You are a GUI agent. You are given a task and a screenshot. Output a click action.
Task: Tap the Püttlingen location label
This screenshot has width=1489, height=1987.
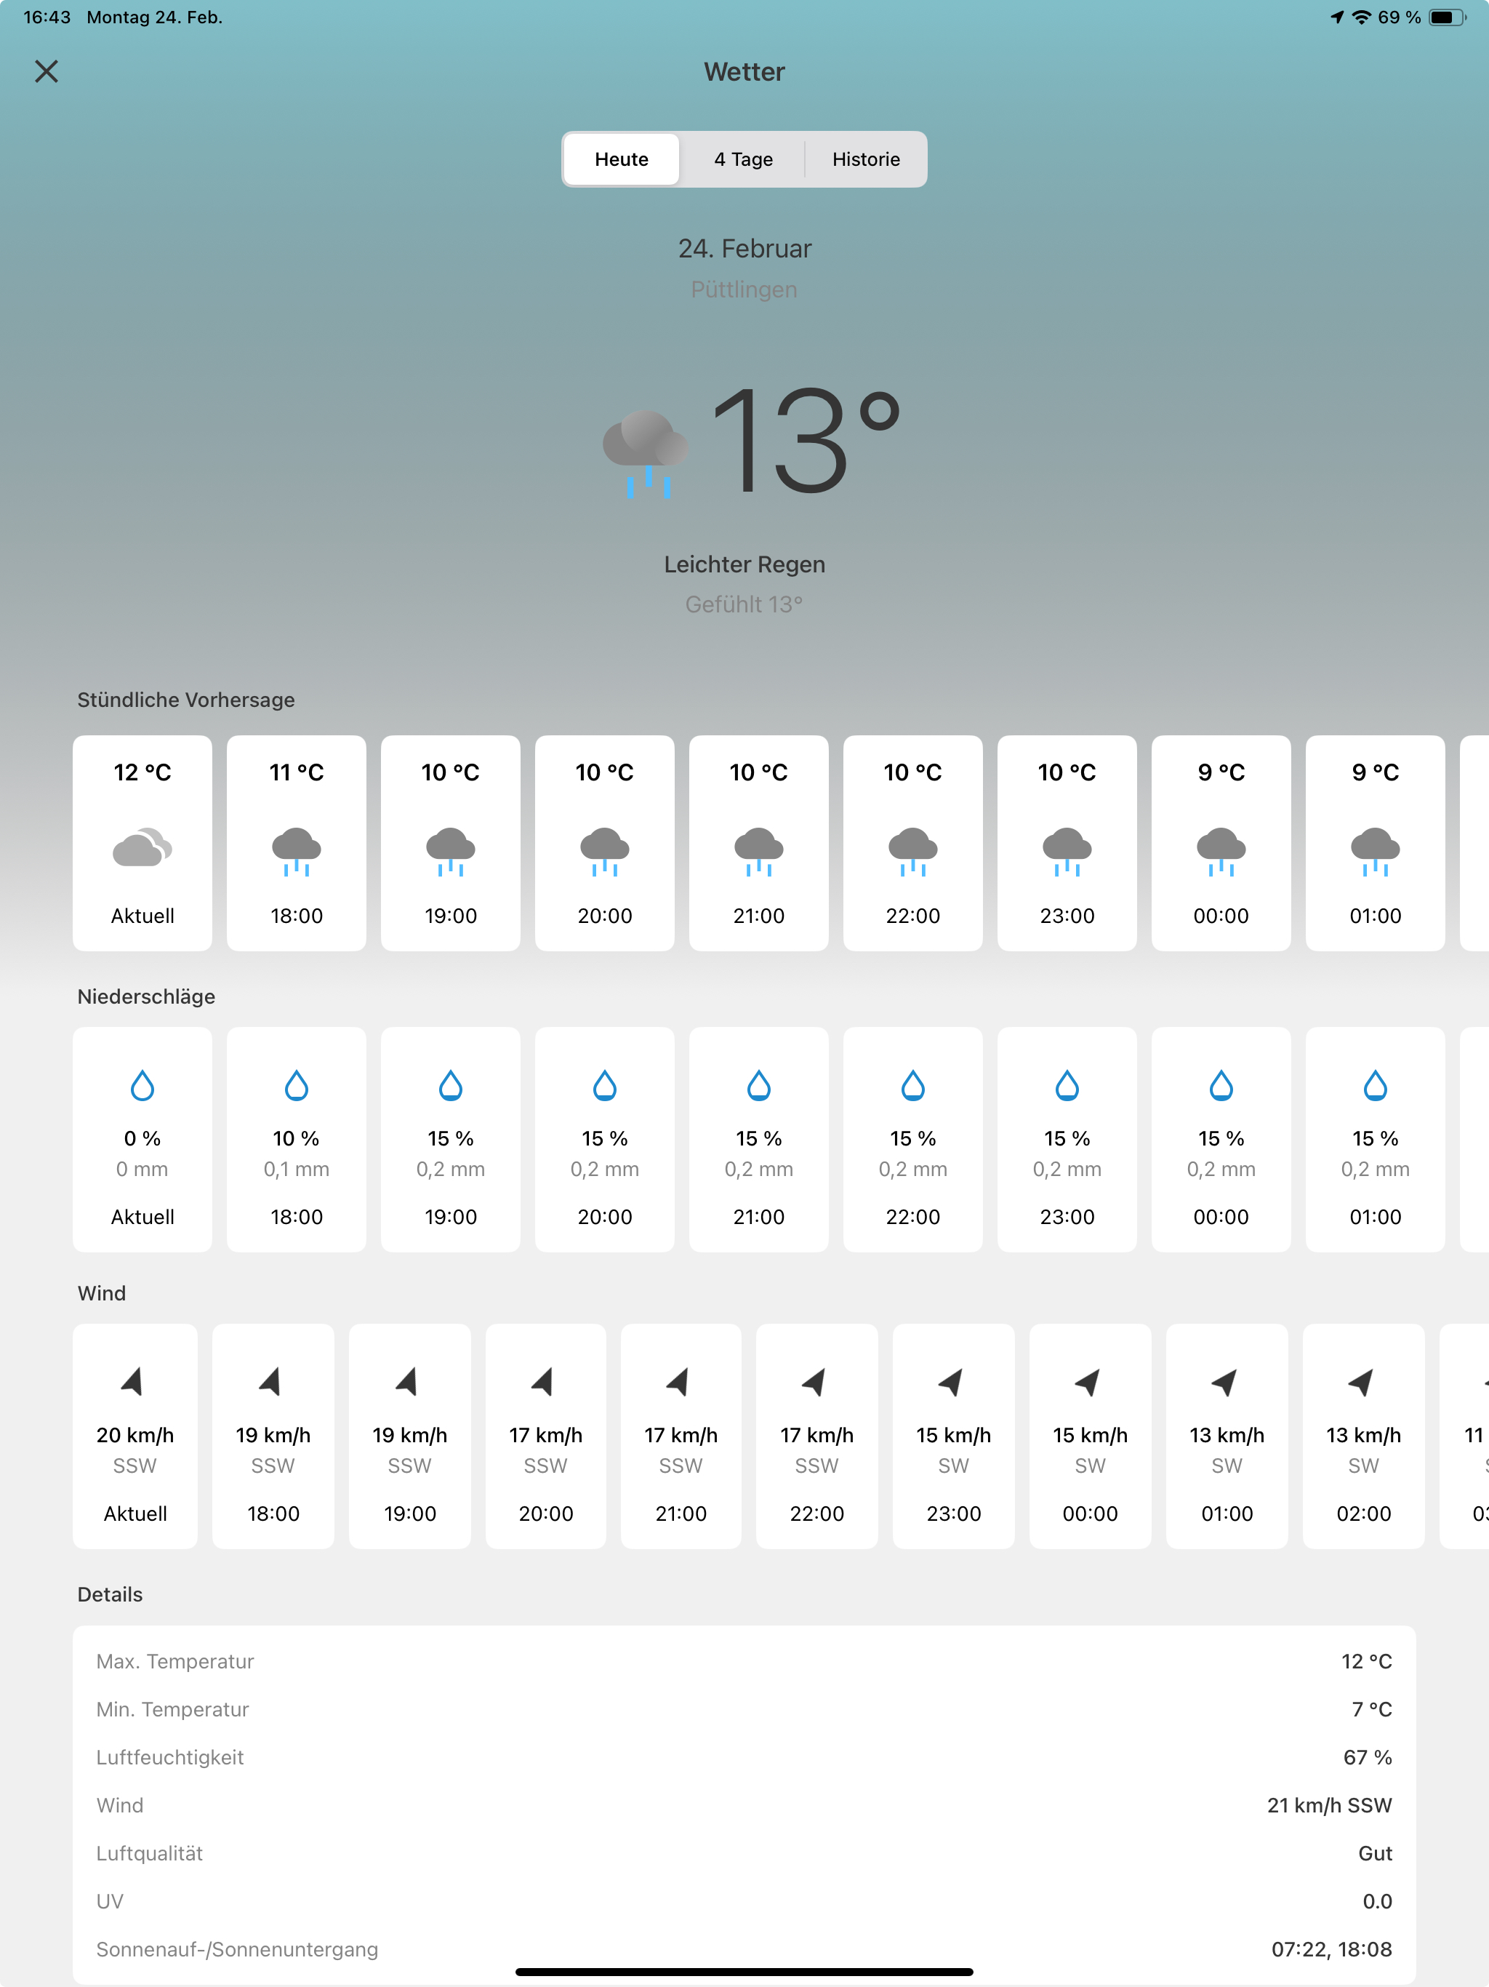[744, 289]
